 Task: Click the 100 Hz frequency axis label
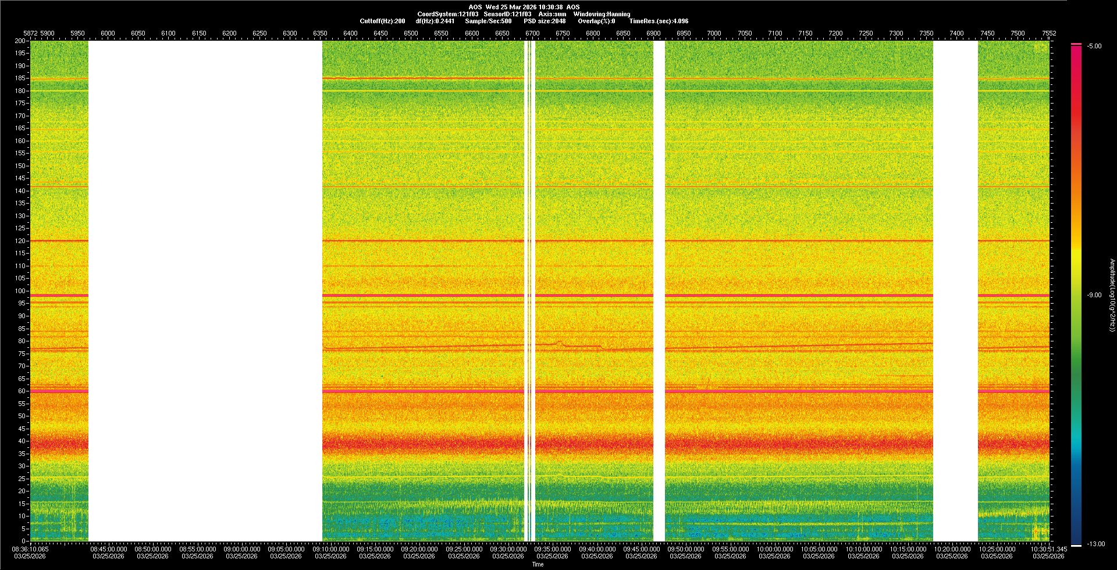tap(20, 291)
